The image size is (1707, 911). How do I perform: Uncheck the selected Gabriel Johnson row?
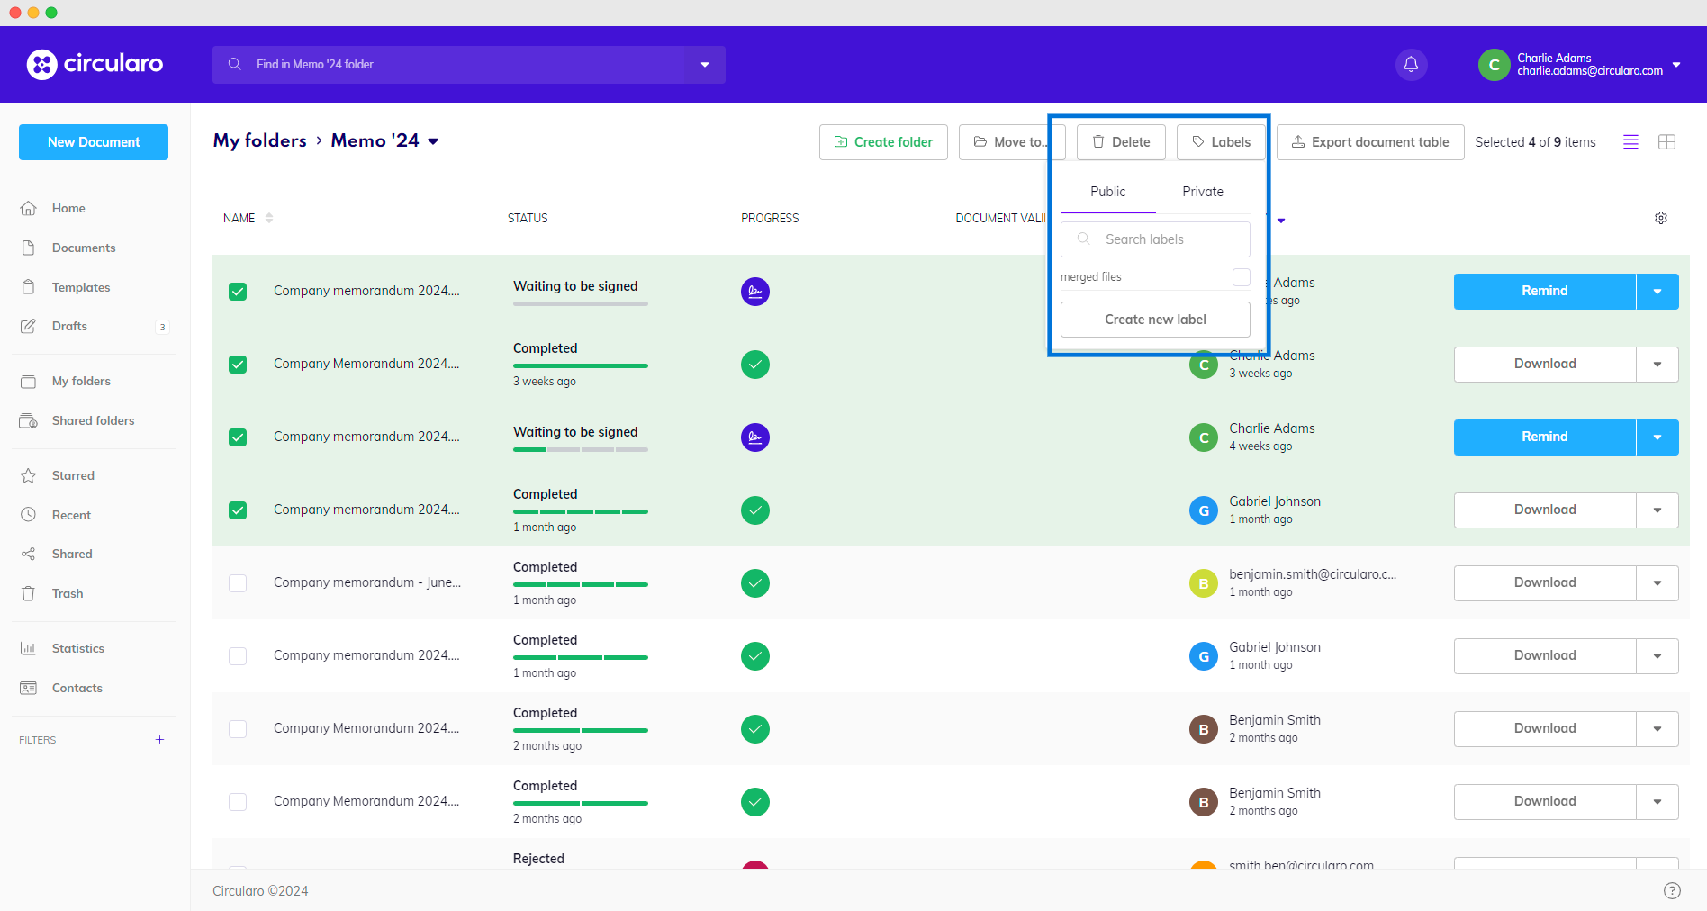point(238,510)
